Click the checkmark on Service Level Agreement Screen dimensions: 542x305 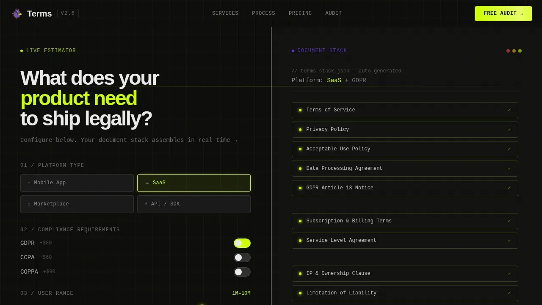509,241
